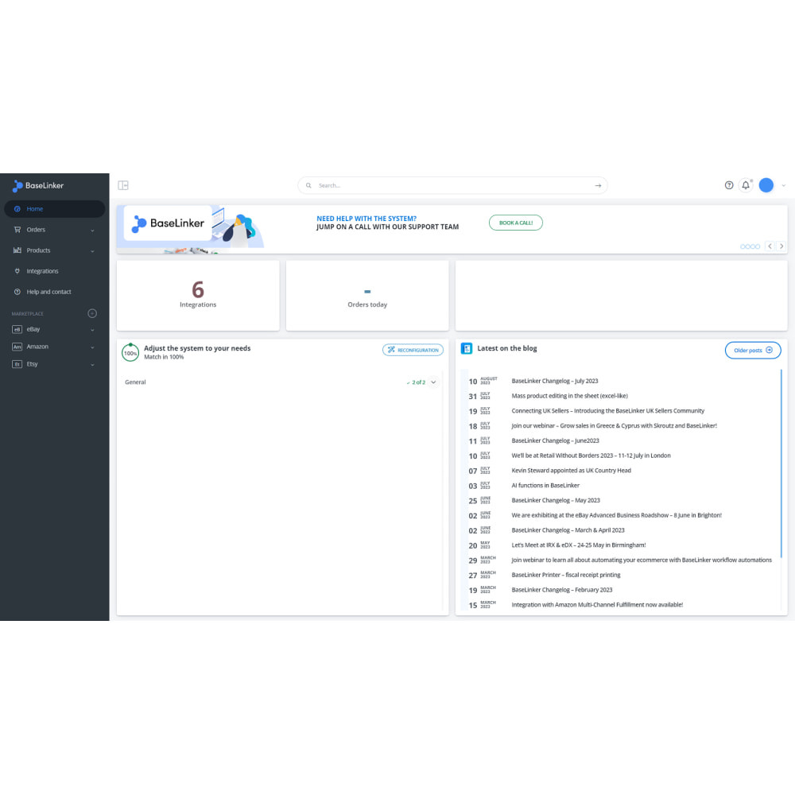The height and width of the screenshot is (795, 795).
Task: Click the search magnifier icon
Action: [x=308, y=185]
